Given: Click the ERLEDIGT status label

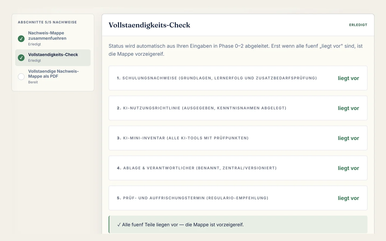Looking at the screenshot, I should 358,25.
